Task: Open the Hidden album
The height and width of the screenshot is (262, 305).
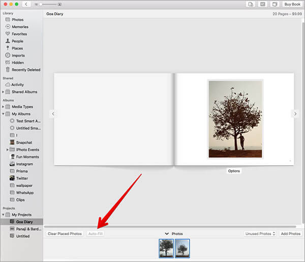Action: [21, 63]
